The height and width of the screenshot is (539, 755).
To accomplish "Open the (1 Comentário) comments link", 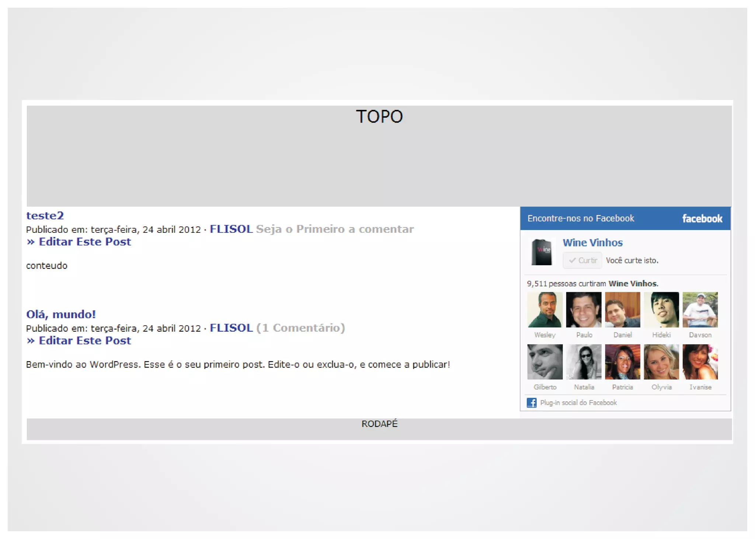I will coord(300,328).
